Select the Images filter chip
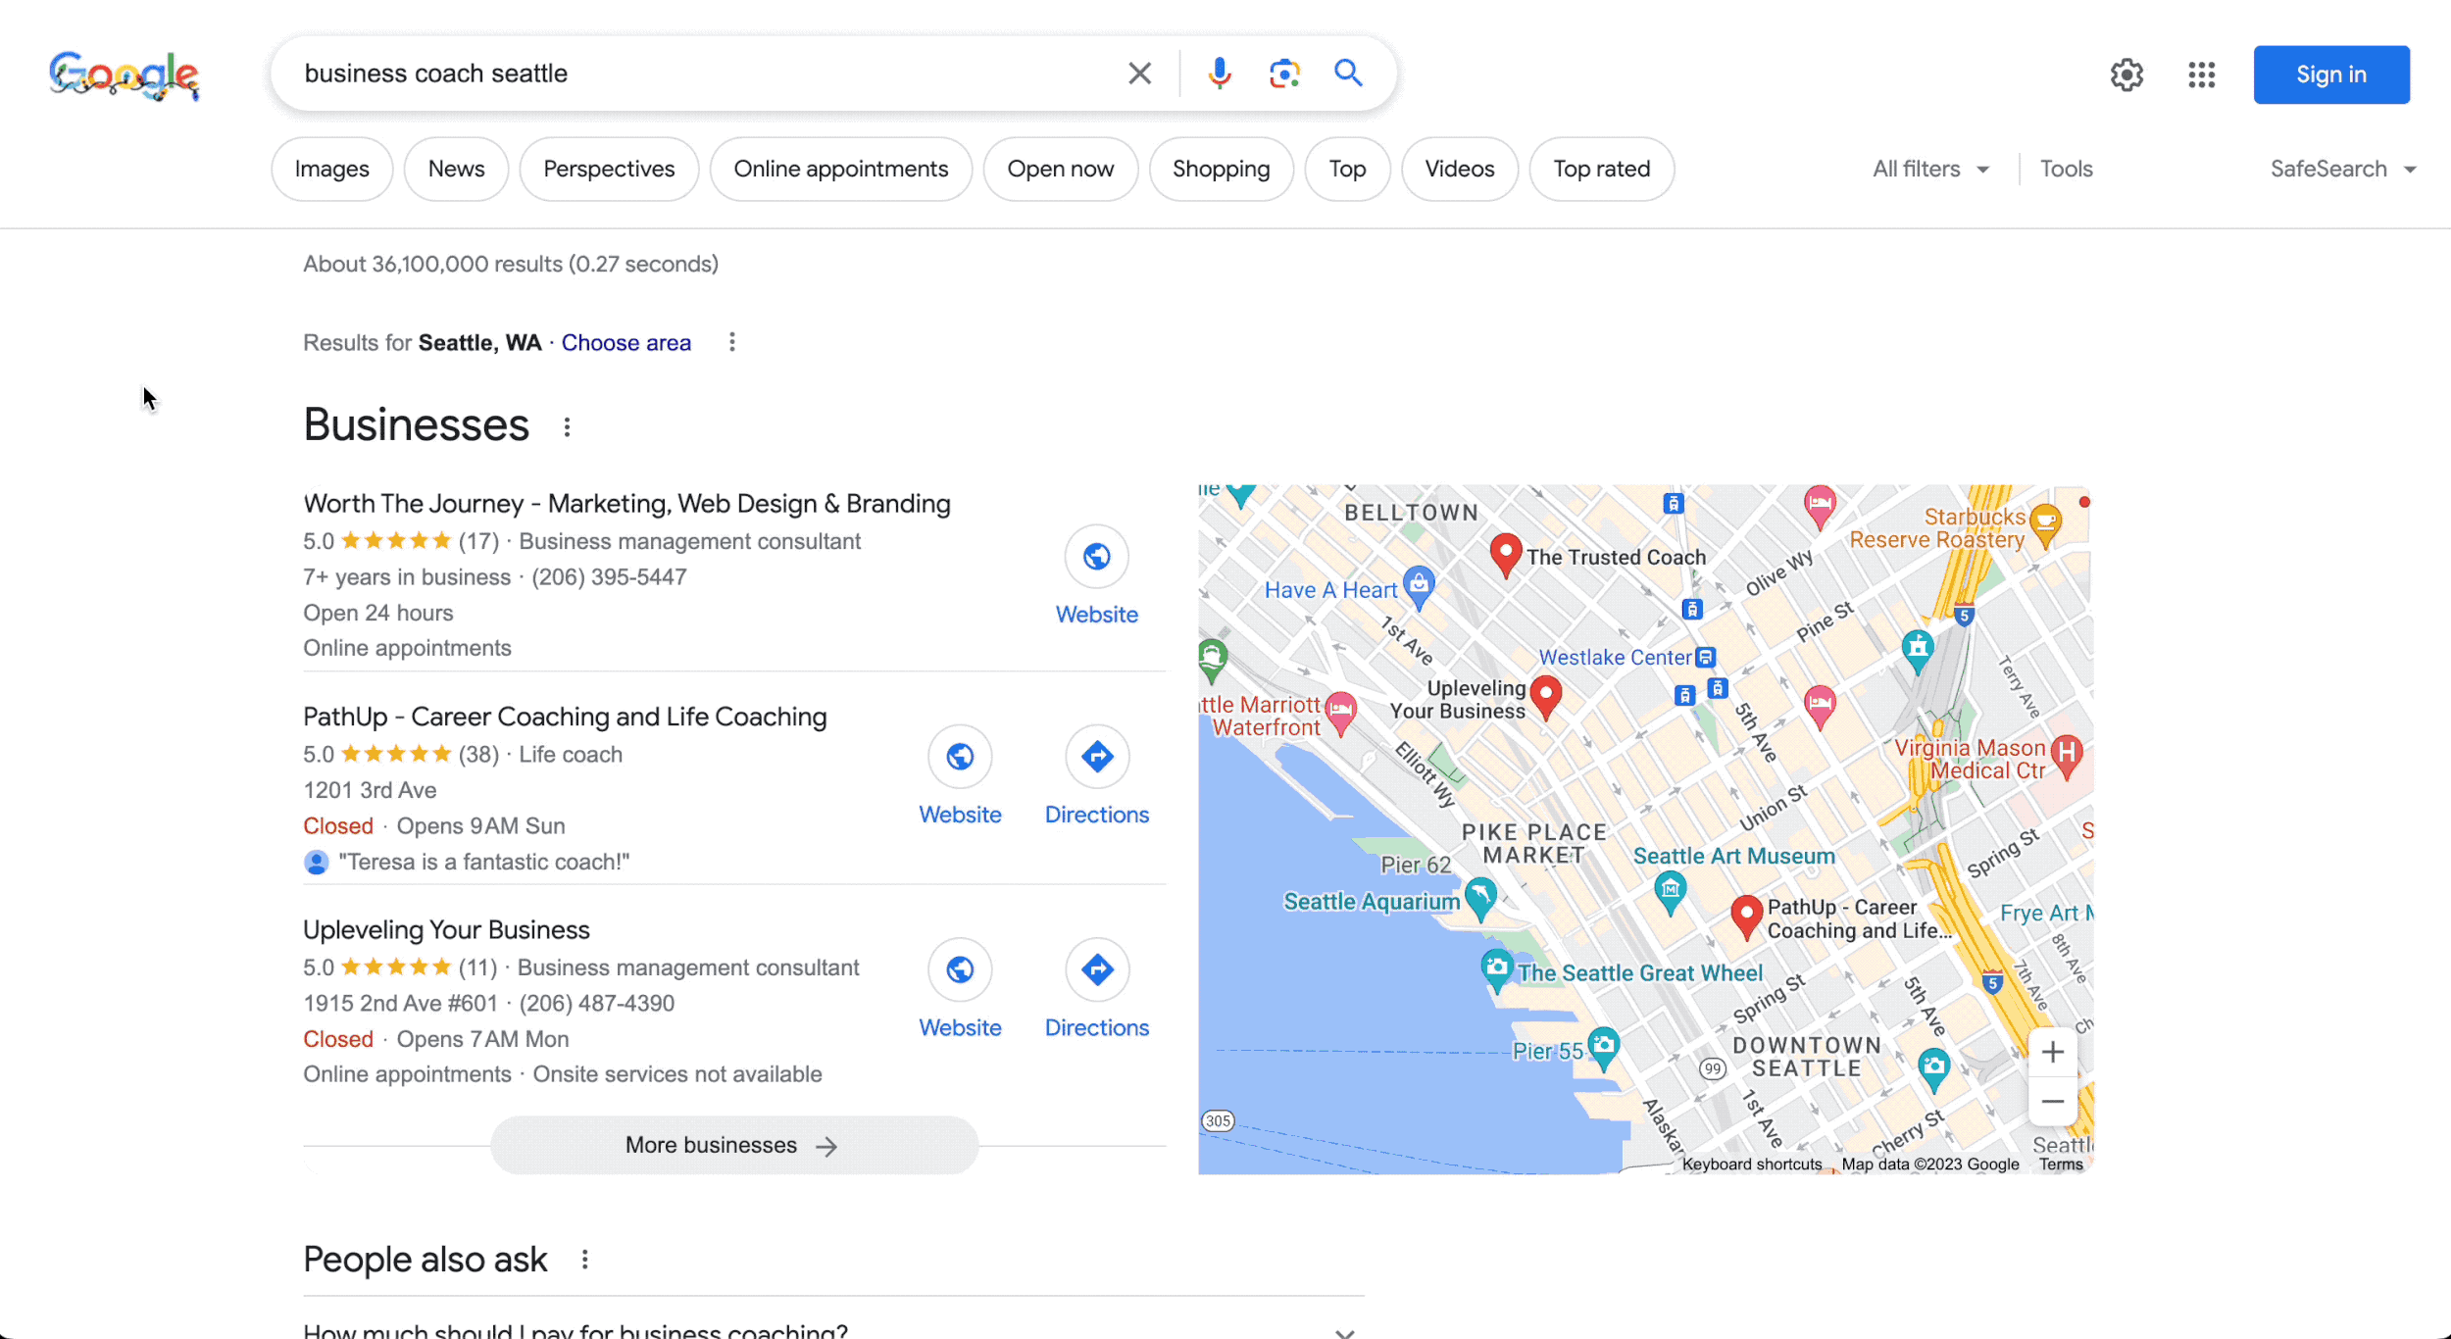2451x1339 pixels. 331,169
